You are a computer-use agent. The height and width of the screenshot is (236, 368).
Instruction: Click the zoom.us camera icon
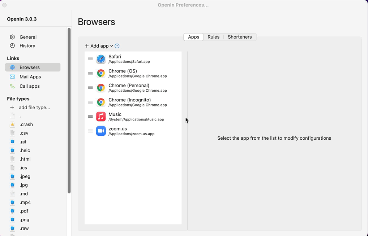click(x=101, y=131)
